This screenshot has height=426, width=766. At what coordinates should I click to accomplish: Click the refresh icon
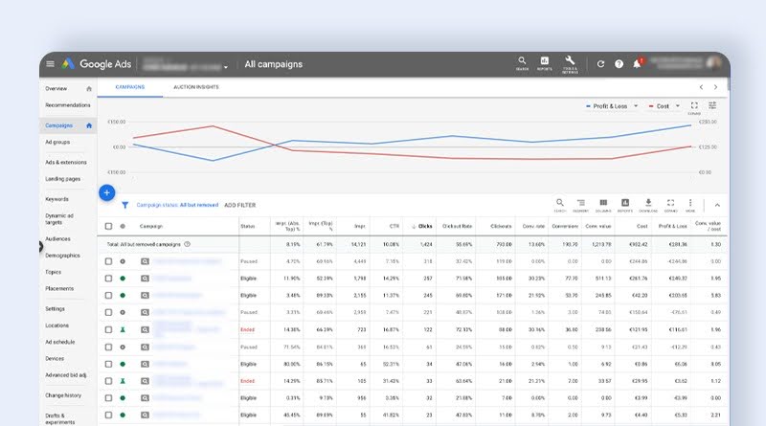point(600,64)
